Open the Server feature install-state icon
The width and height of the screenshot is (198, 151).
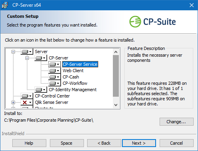point(27,52)
